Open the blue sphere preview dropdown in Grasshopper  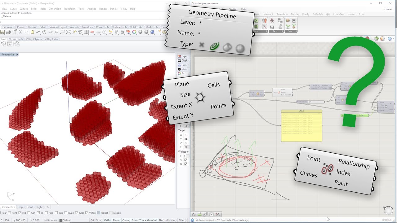click(x=393, y=38)
